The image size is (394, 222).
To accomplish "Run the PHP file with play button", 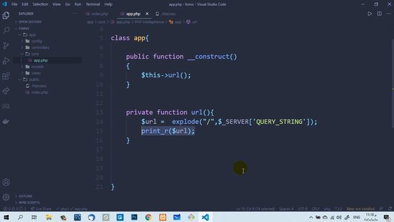I will click(x=369, y=14).
